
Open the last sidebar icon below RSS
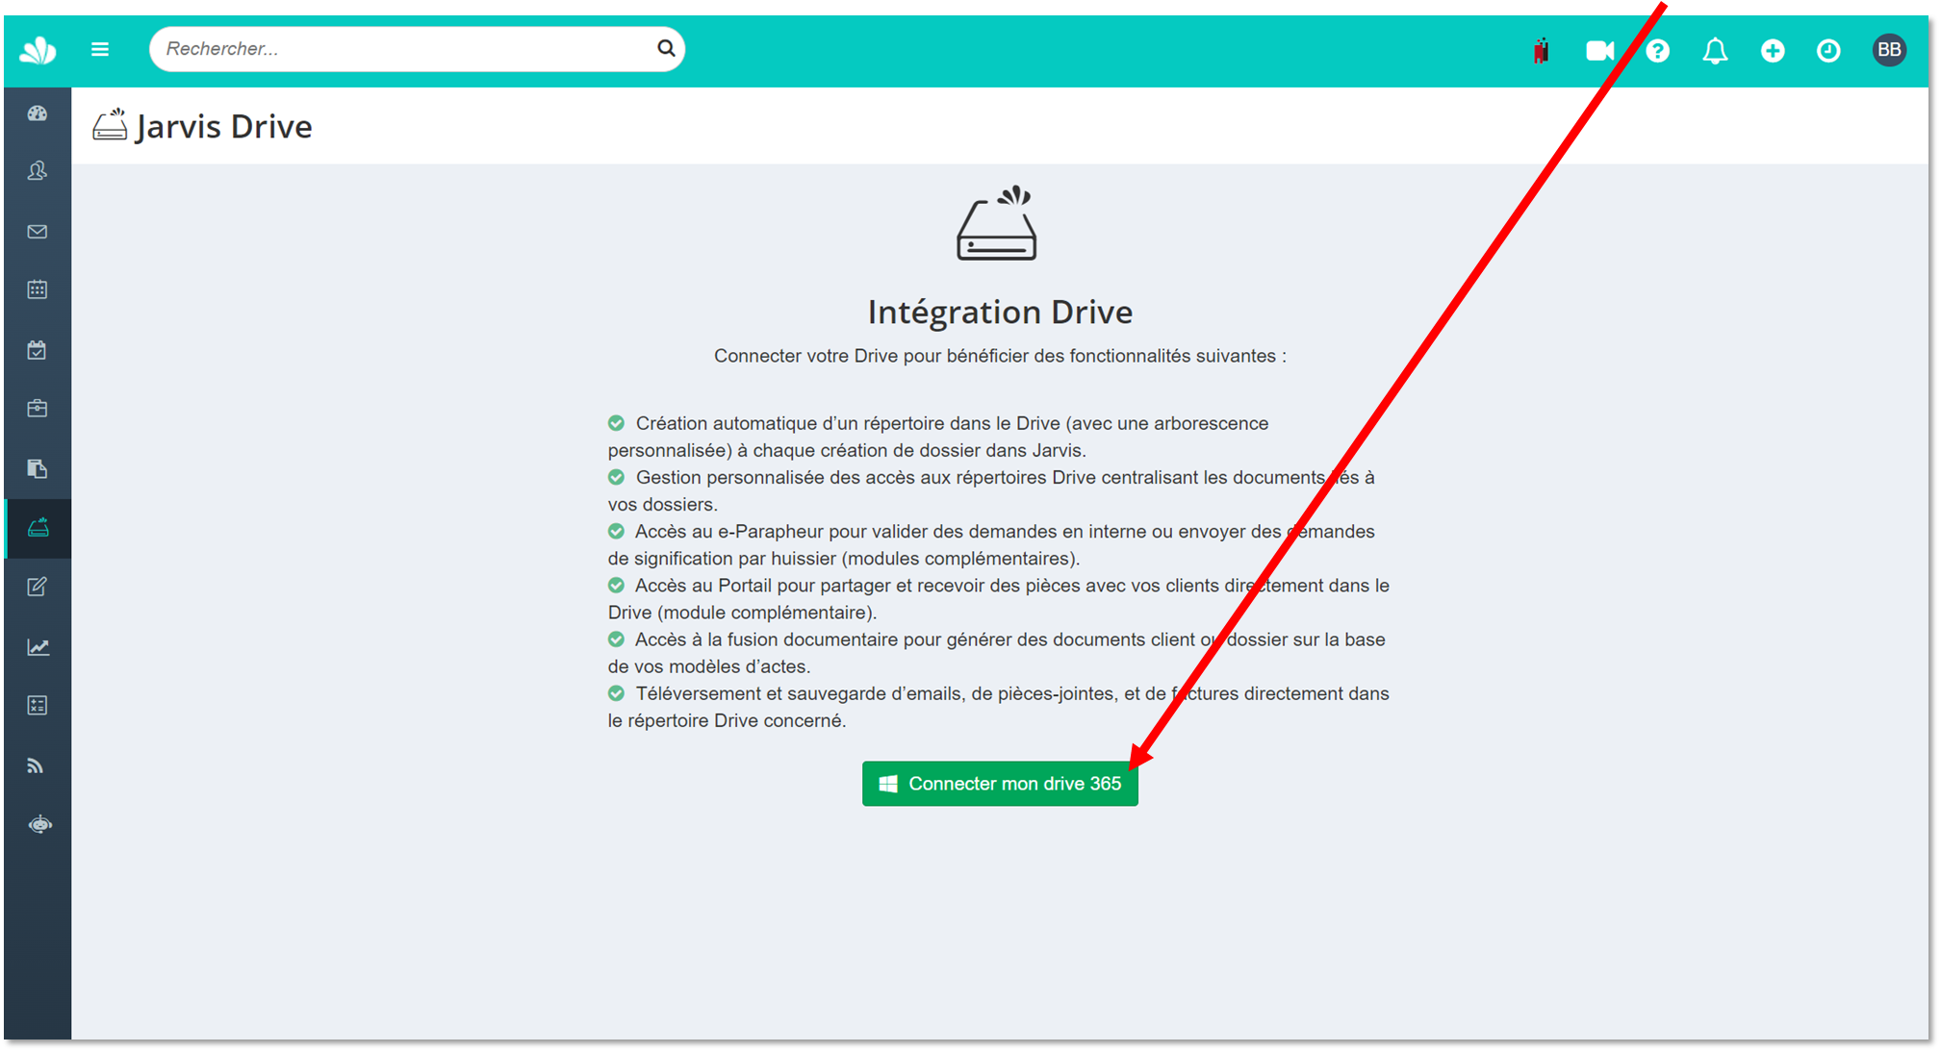tap(39, 825)
